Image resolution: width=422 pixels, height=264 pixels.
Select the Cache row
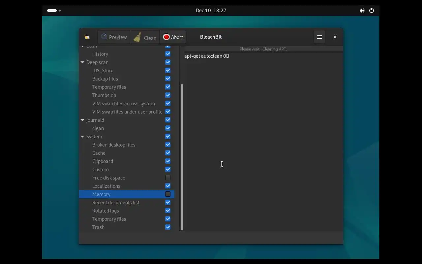(127, 153)
